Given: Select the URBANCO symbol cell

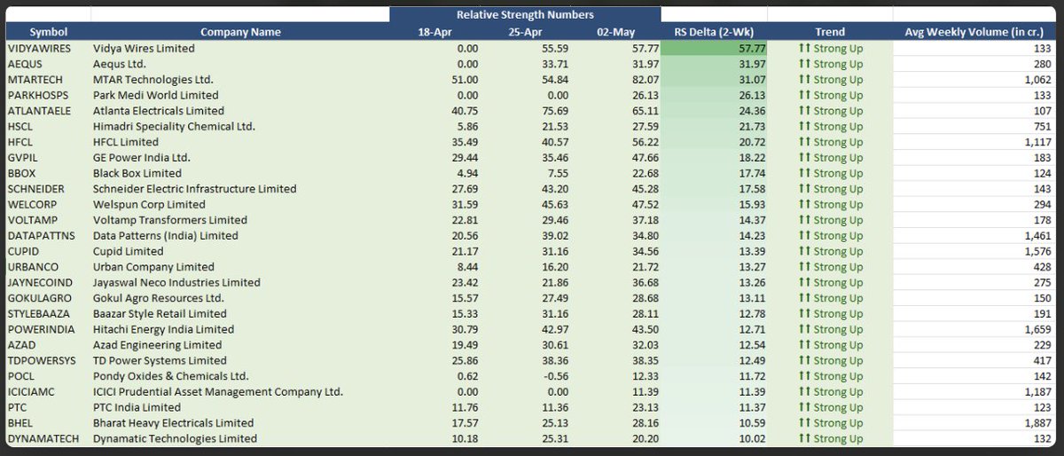Looking at the screenshot, I should (x=32, y=267).
